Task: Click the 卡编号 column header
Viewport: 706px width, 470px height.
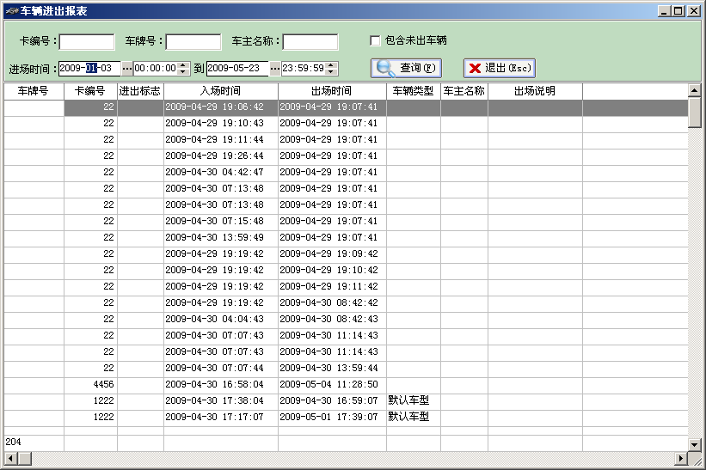Action: coord(90,91)
